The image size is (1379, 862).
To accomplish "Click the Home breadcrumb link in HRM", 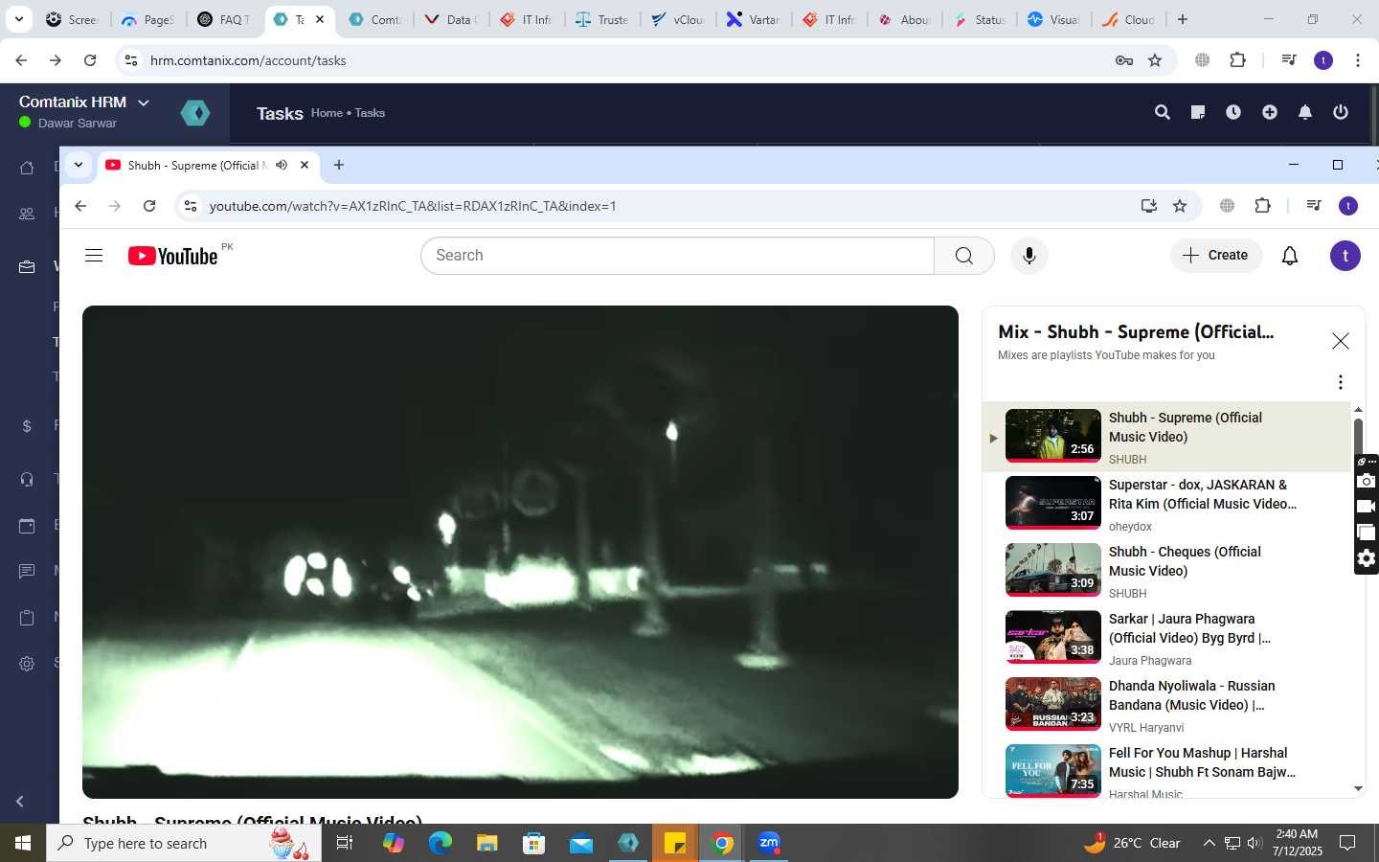I will click(x=327, y=113).
